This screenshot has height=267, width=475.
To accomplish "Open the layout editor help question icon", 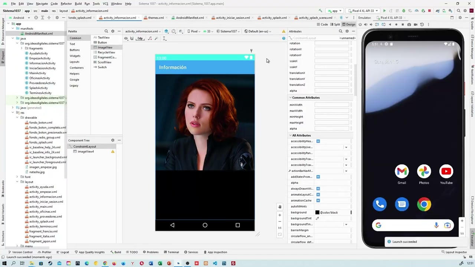I will [284, 38].
